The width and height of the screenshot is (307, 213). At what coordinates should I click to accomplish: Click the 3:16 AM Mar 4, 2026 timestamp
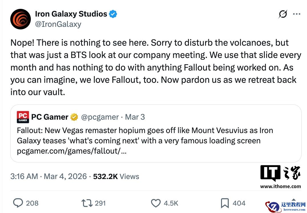coord(49,176)
